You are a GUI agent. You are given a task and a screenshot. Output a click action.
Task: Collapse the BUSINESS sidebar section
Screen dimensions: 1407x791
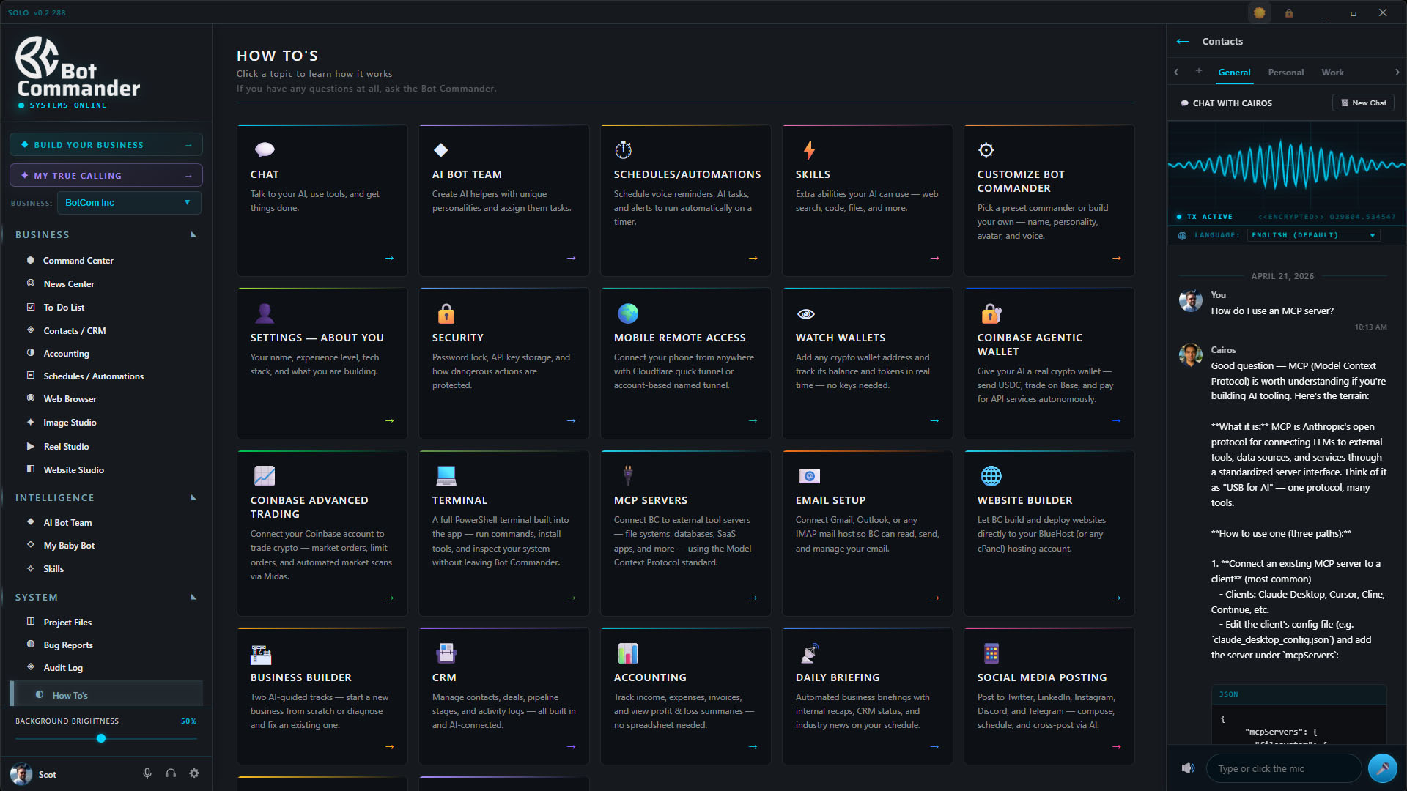(x=193, y=234)
